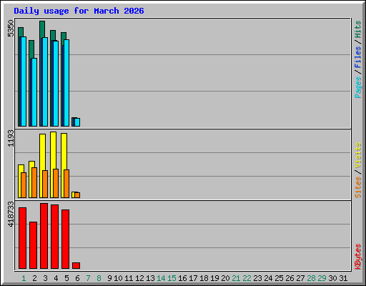Click green weekend day label 21
366x286 pixels.
pos(236,278)
